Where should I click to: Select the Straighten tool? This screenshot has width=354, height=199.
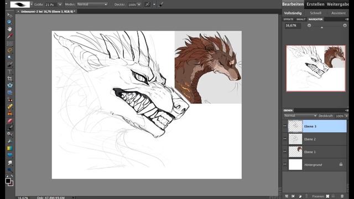(9, 92)
